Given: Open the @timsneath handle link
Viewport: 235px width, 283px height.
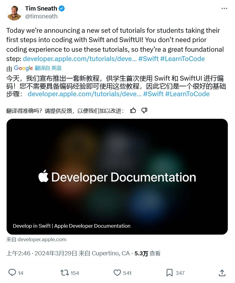Looking at the screenshot, I should [41, 16].
